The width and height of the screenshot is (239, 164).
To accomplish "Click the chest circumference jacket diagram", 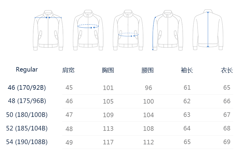I will pos(88,30).
